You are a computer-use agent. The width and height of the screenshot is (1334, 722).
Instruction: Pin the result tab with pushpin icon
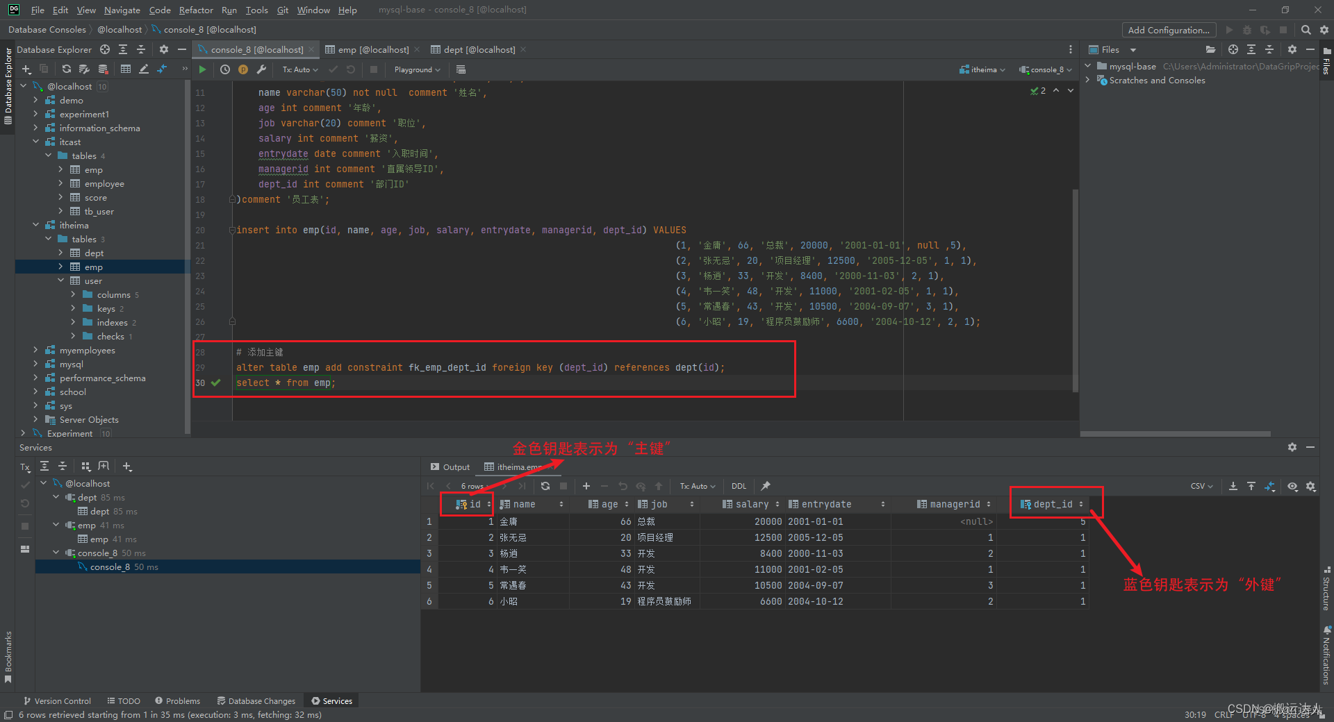pos(766,486)
